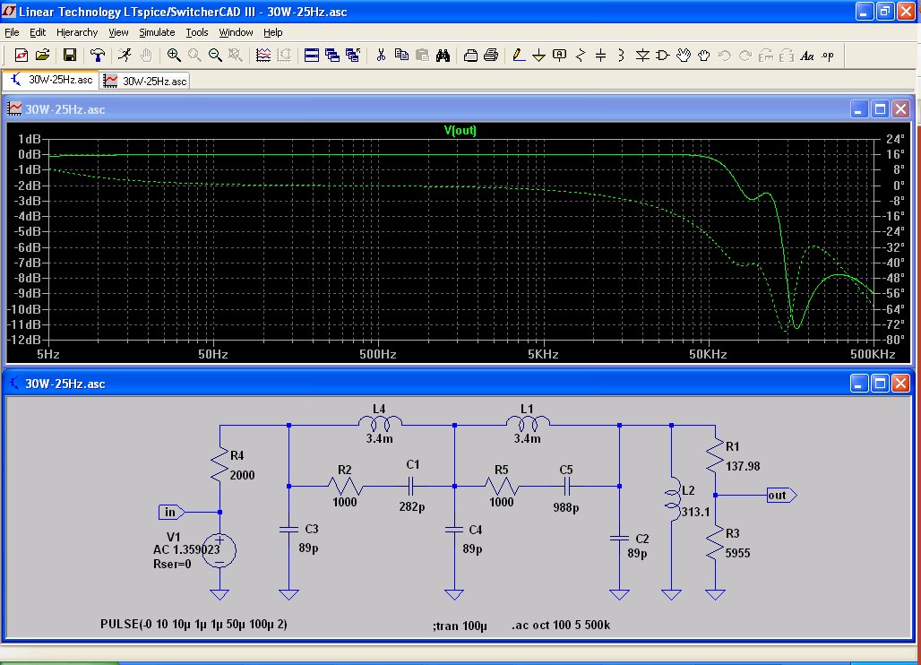921x665 pixels.
Task: Place a Ground symbol from the toolbar
Action: 538,55
